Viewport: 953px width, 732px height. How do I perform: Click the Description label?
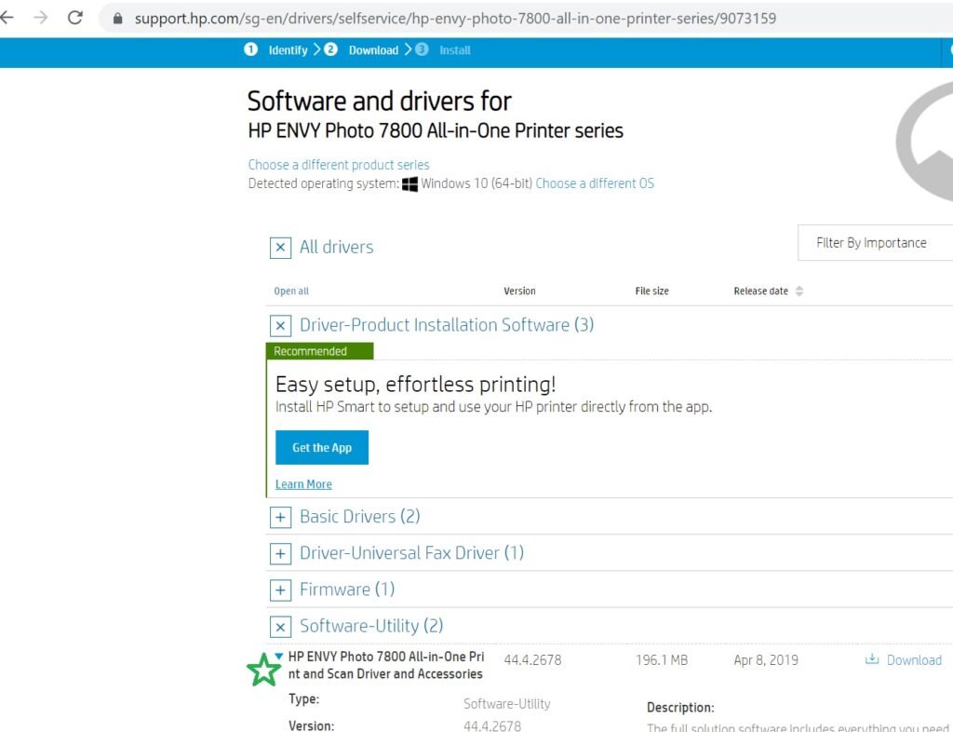coord(680,708)
